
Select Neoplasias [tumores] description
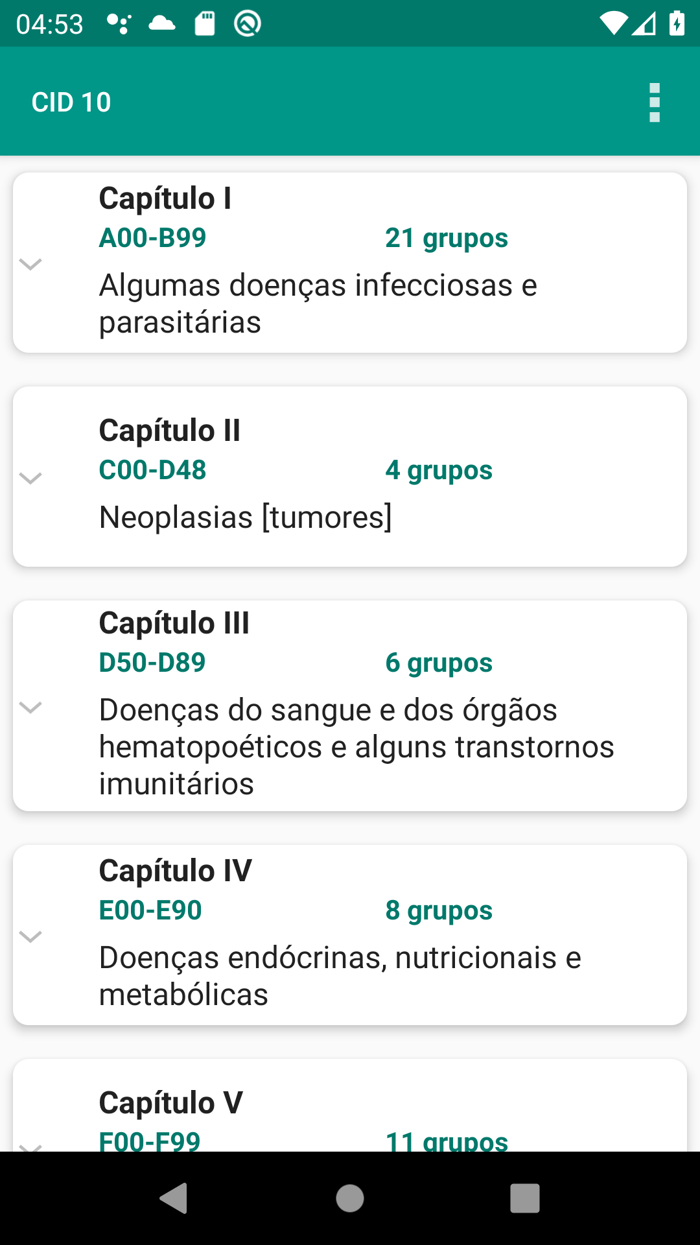pyautogui.click(x=246, y=517)
